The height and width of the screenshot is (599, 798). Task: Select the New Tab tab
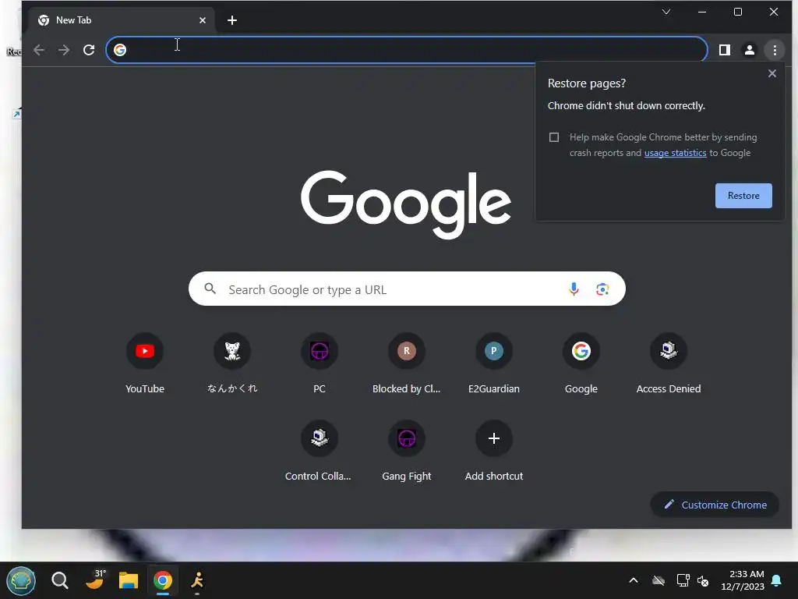click(x=122, y=20)
